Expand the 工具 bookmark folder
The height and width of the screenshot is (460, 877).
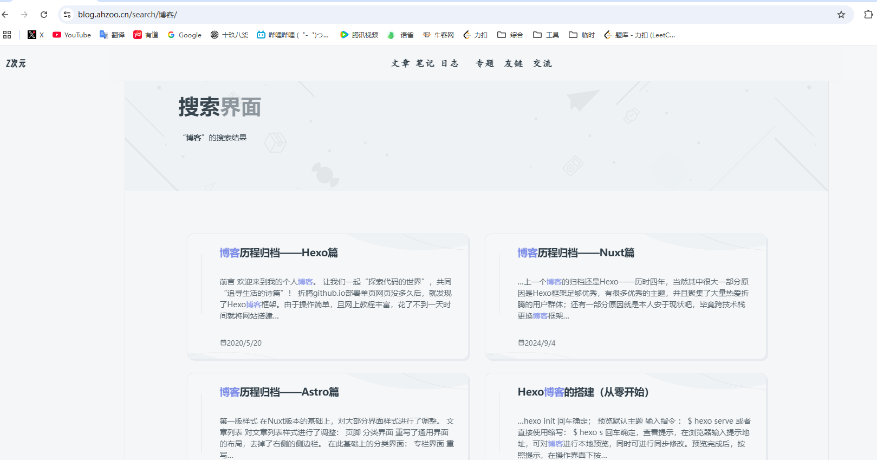pos(546,35)
